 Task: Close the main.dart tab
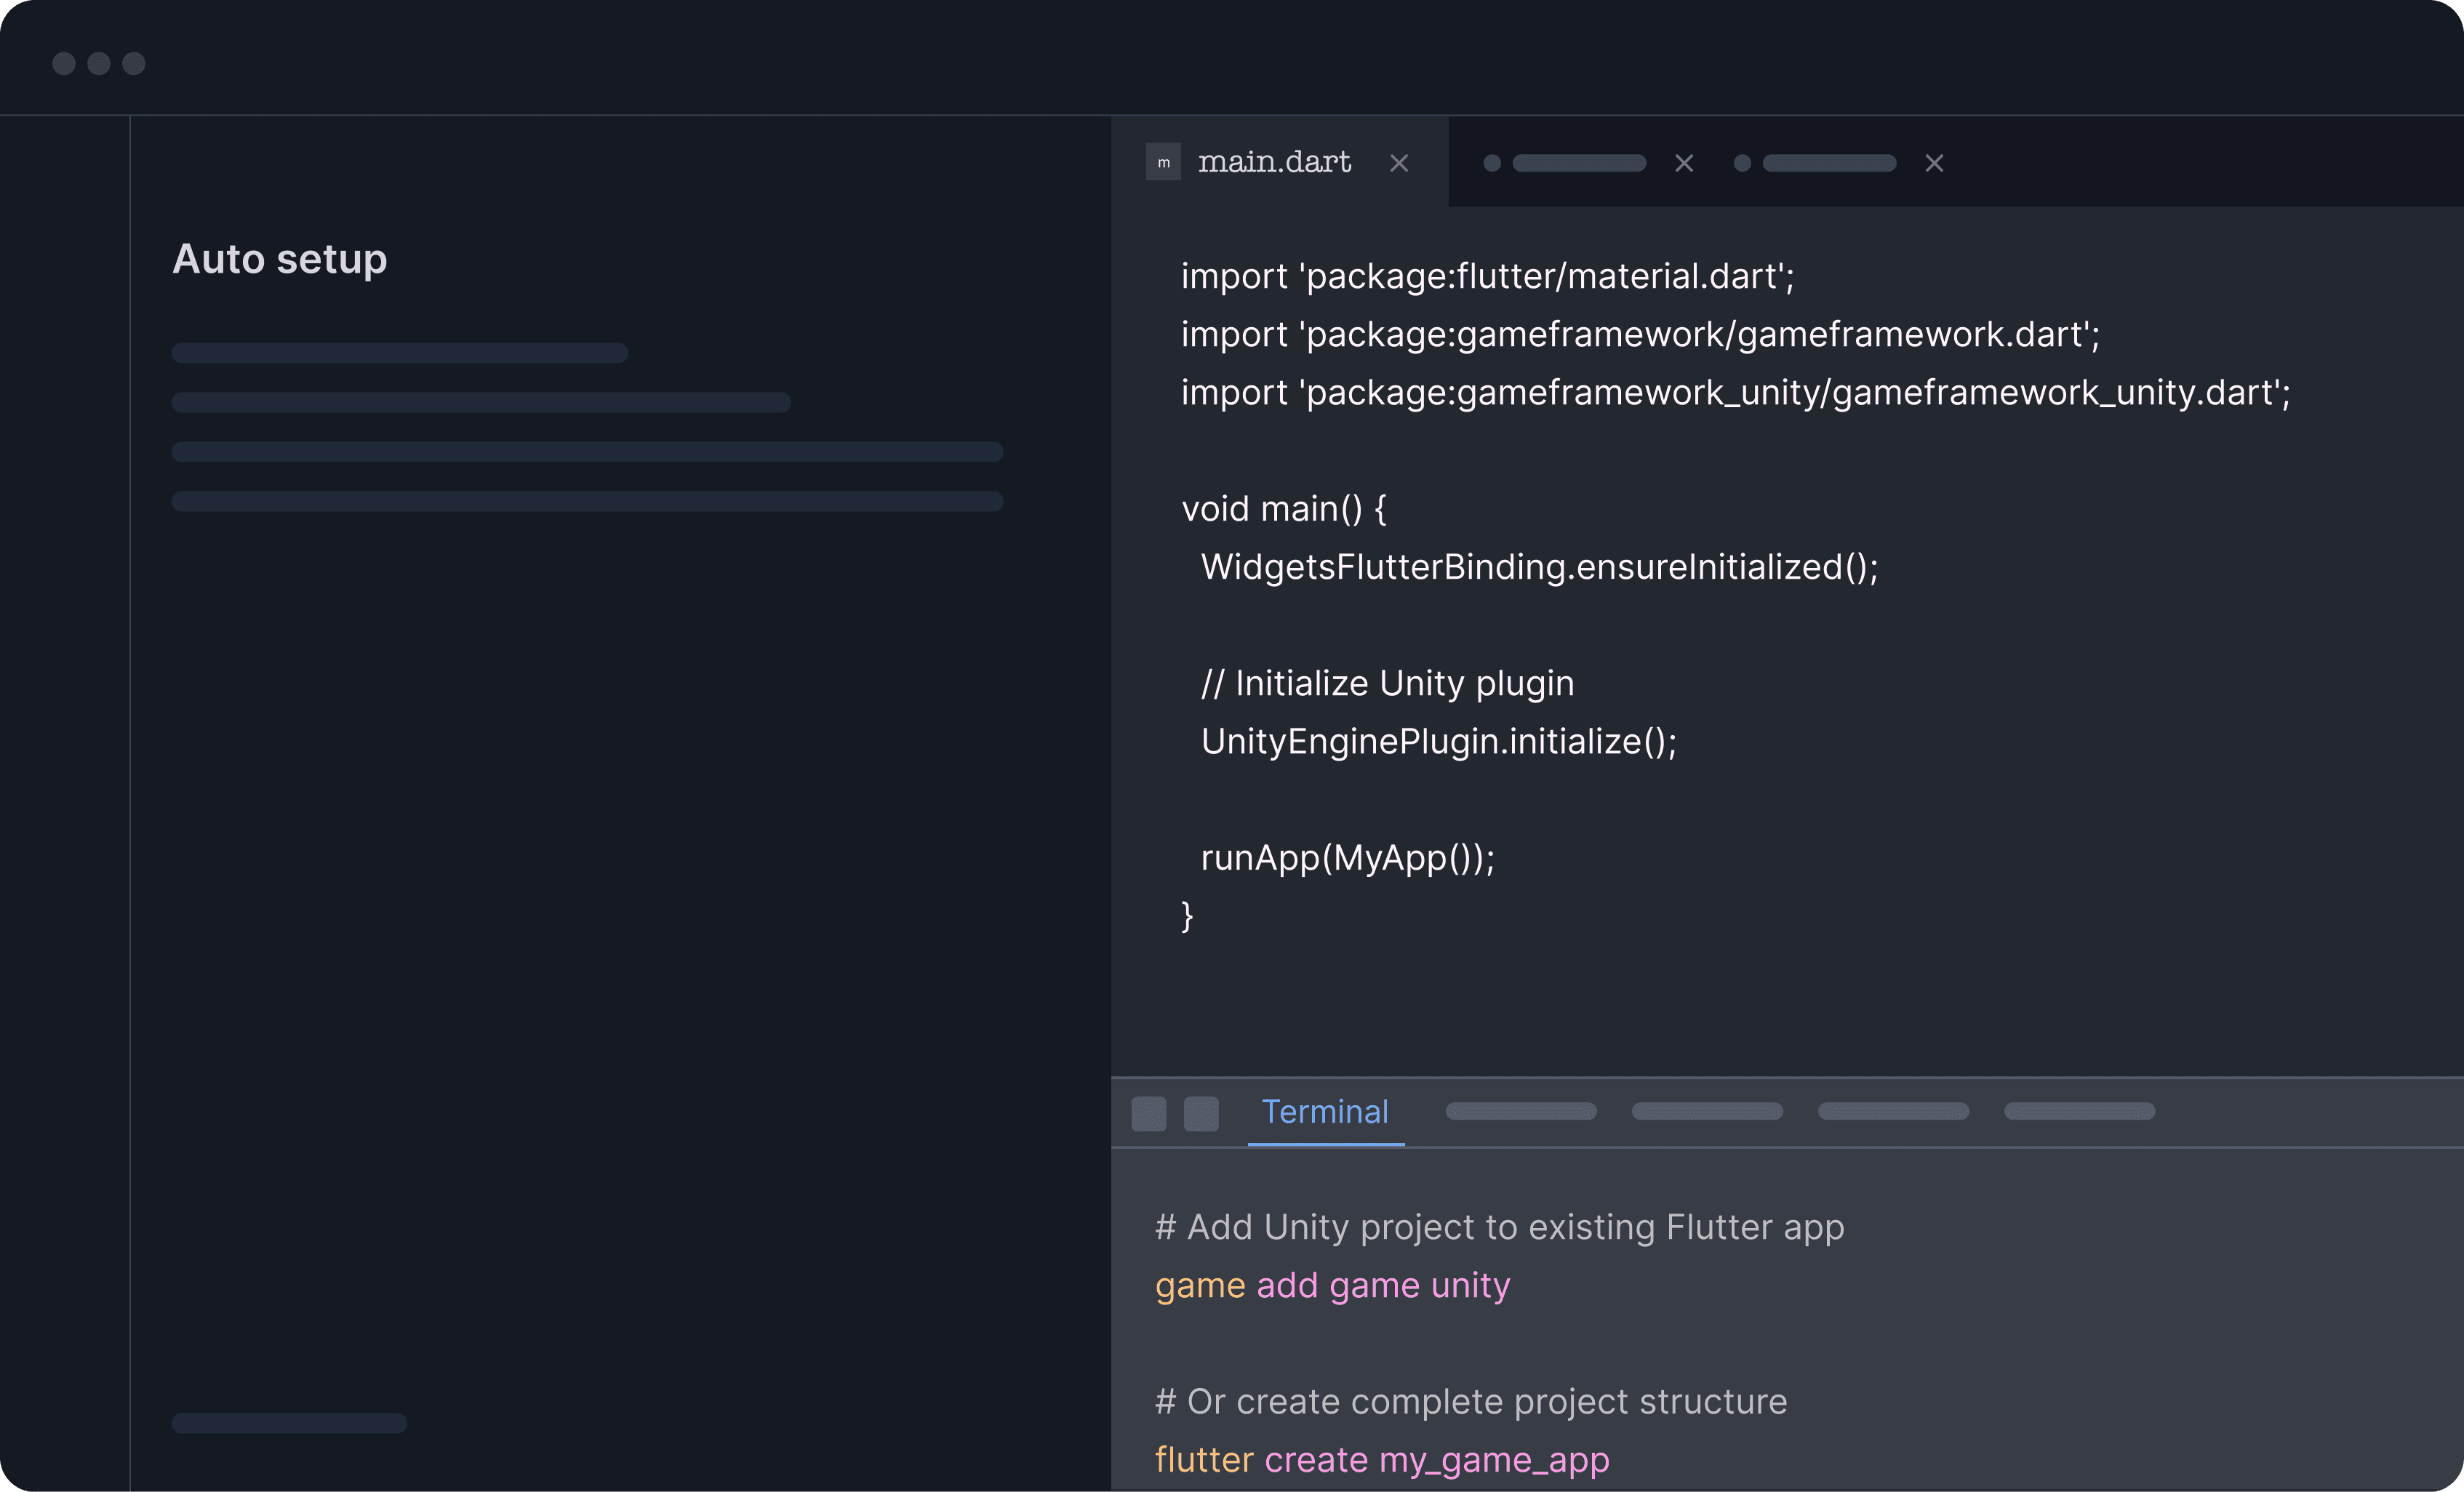coord(1398,163)
